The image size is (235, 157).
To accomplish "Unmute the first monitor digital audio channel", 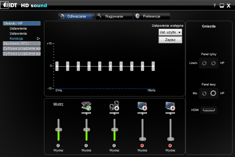I will tap(142, 145).
